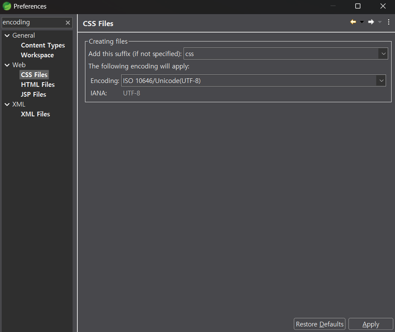This screenshot has height=332, width=395.
Task: Maximize the Preferences window
Action: coord(358,6)
